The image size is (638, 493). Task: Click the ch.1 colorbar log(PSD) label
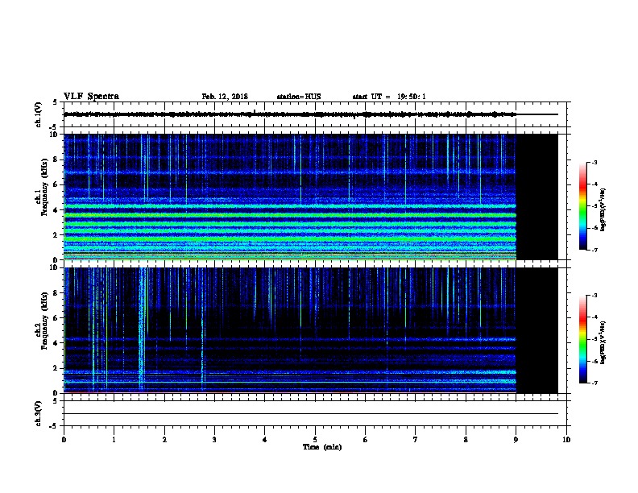[x=603, y=210]
